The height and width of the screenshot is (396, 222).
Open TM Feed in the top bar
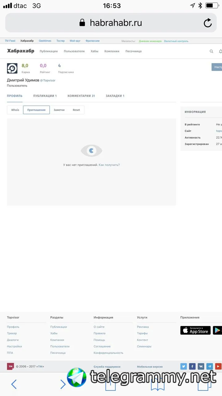10,41
